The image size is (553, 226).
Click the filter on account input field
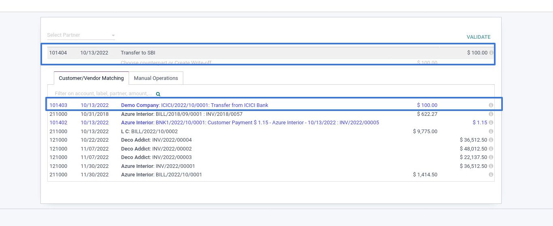(x=103, y=94)
